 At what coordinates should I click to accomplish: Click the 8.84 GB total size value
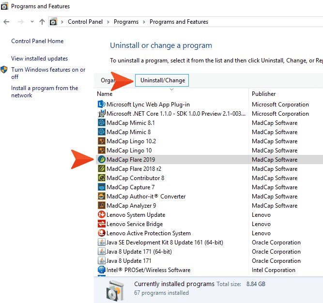(x=256, y=284)
